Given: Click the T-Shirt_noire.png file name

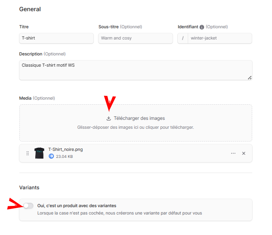Looking at the screenshot, I should coord(66,149).
